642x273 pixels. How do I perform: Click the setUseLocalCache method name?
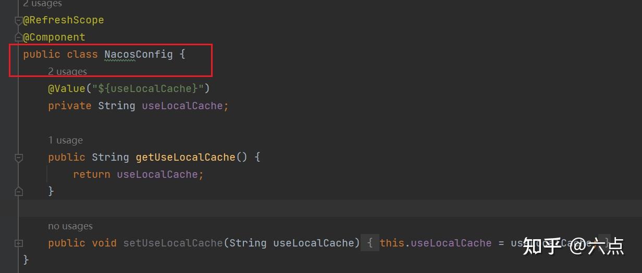173,243
